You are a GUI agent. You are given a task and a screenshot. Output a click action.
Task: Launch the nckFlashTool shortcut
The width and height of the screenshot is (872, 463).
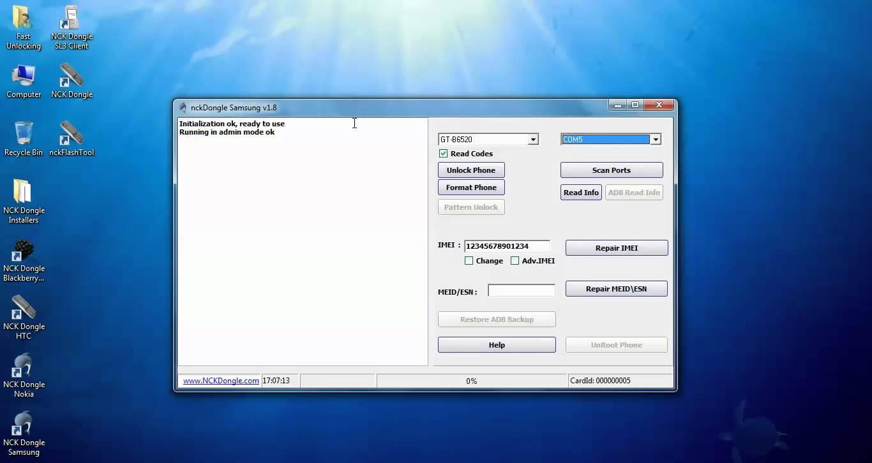pyautogui.click(x=71, y=139)
